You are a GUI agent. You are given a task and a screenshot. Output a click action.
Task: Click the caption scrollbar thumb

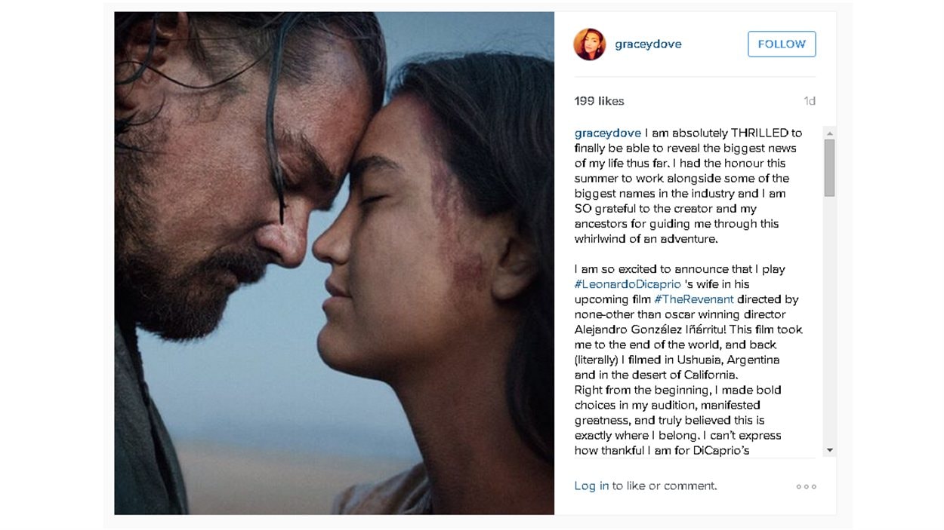829,168
